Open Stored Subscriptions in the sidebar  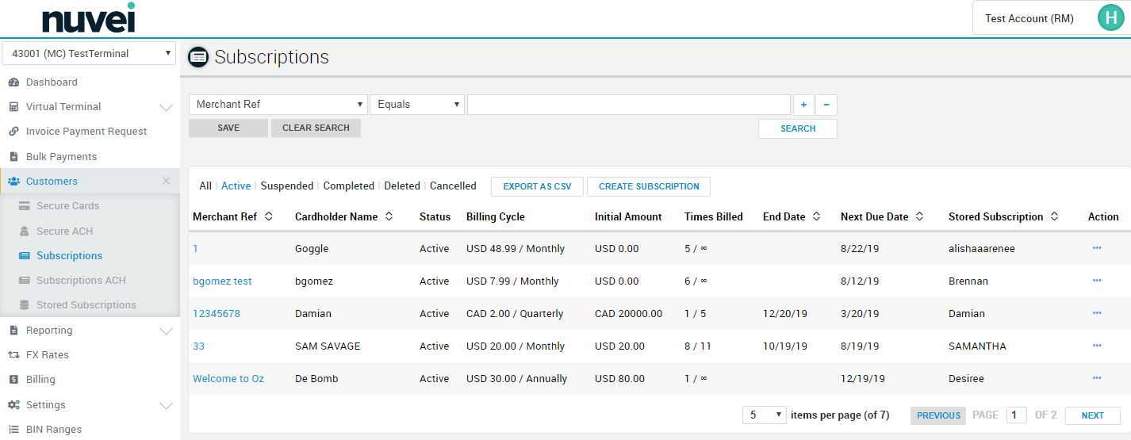86,305
